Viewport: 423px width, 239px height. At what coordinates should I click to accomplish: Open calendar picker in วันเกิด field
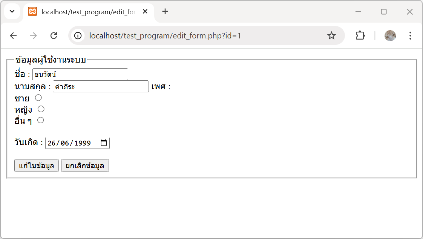click(x=104, y=143)
